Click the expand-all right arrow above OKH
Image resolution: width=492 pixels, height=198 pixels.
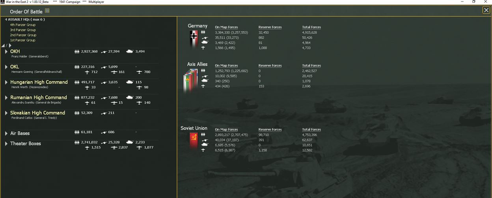point(10,46)
